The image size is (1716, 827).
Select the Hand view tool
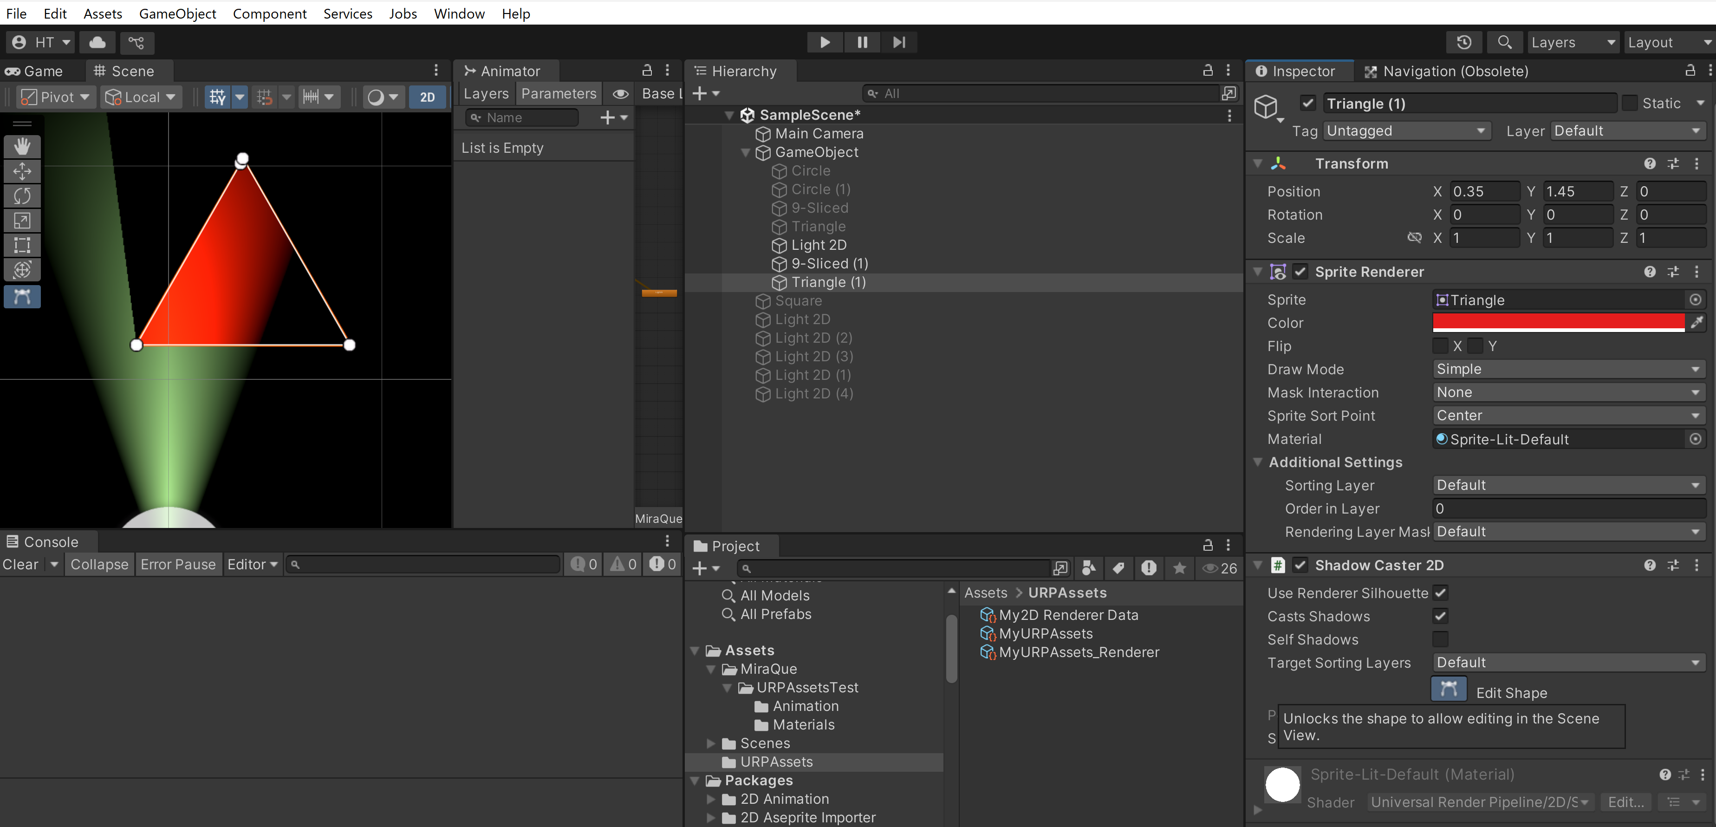[x=22, y=147]
